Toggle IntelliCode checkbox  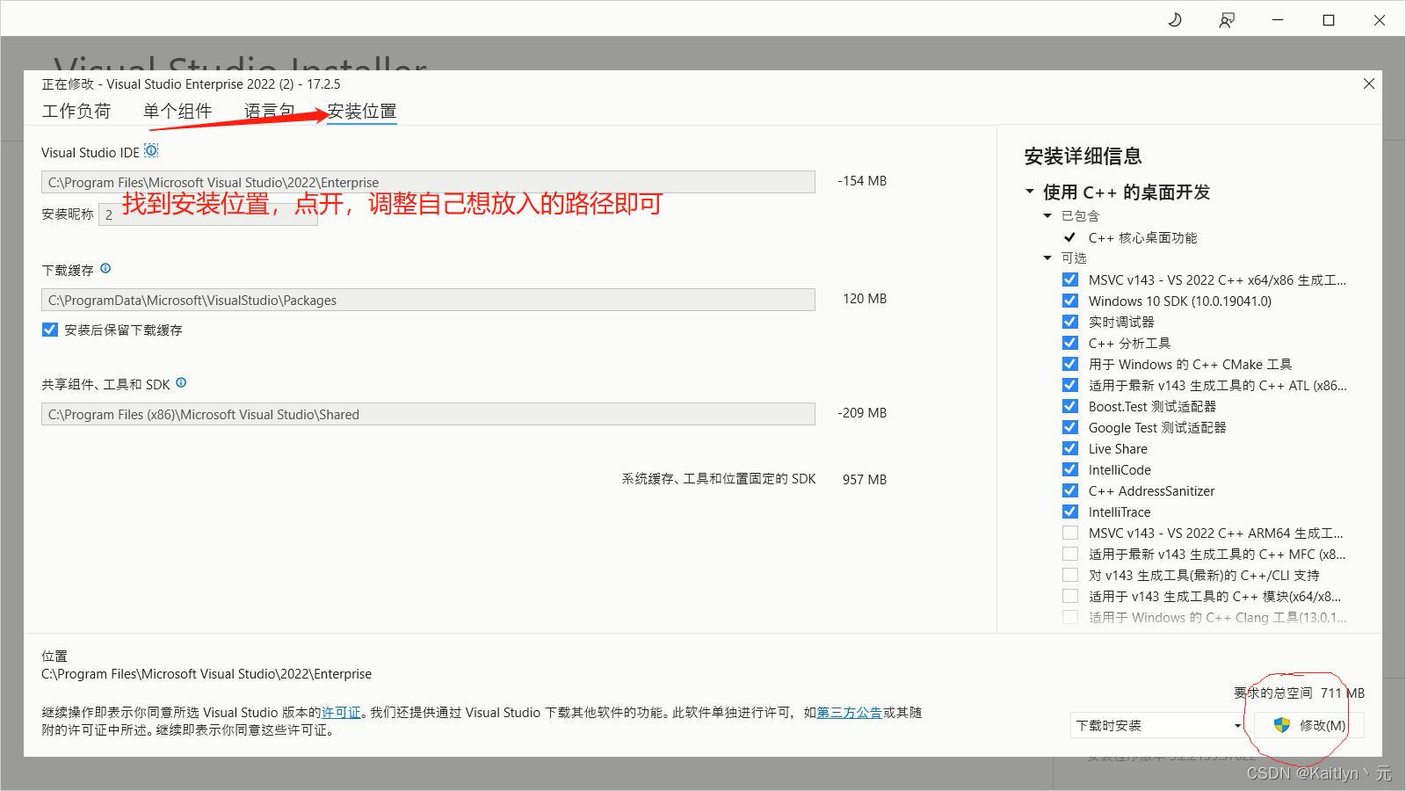point(1069,469)
